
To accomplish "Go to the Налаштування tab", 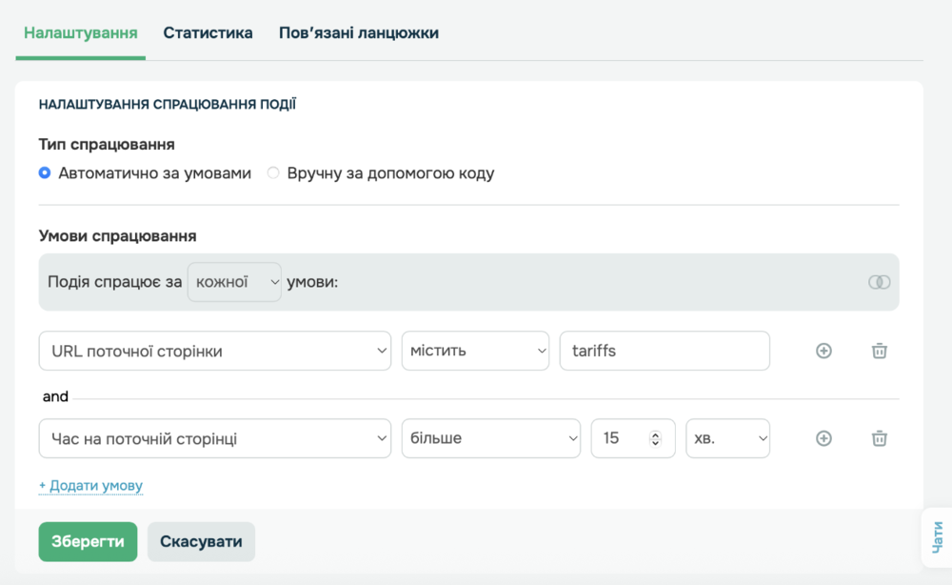I will point(81,32).
